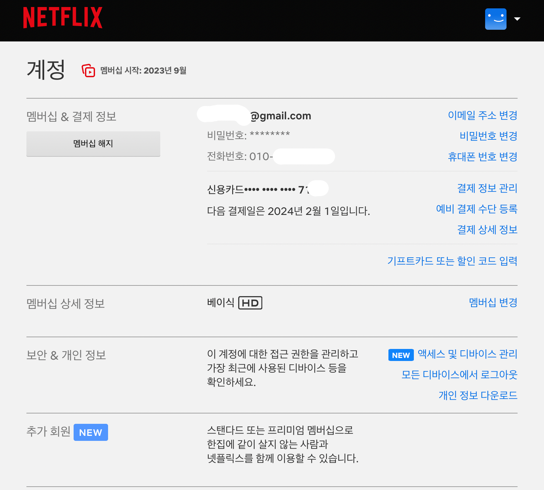This screenshot has width=544, height=490.
Task: Click the 베이식 plan name
Action: [220, 302]
